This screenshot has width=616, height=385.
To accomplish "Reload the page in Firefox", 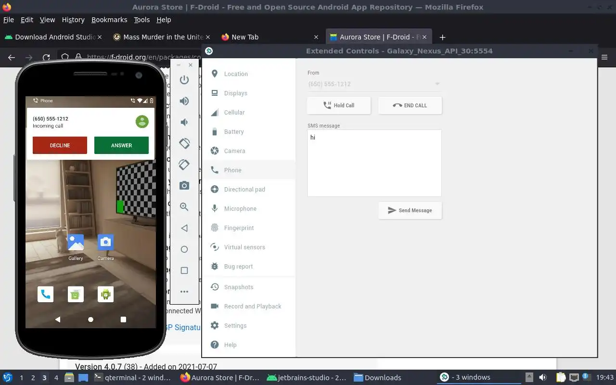I will pos(46,57).
